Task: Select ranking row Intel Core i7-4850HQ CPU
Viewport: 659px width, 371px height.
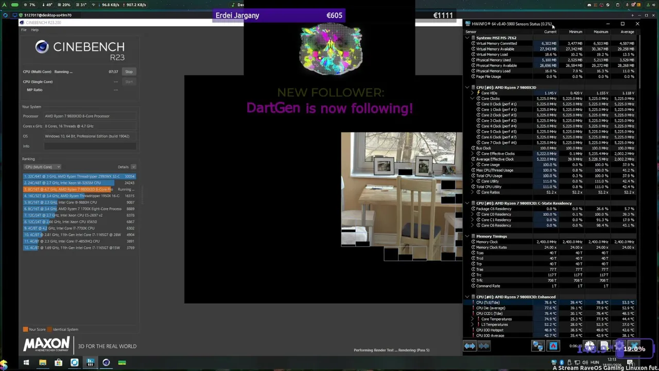Action: (x=79, y=241)
